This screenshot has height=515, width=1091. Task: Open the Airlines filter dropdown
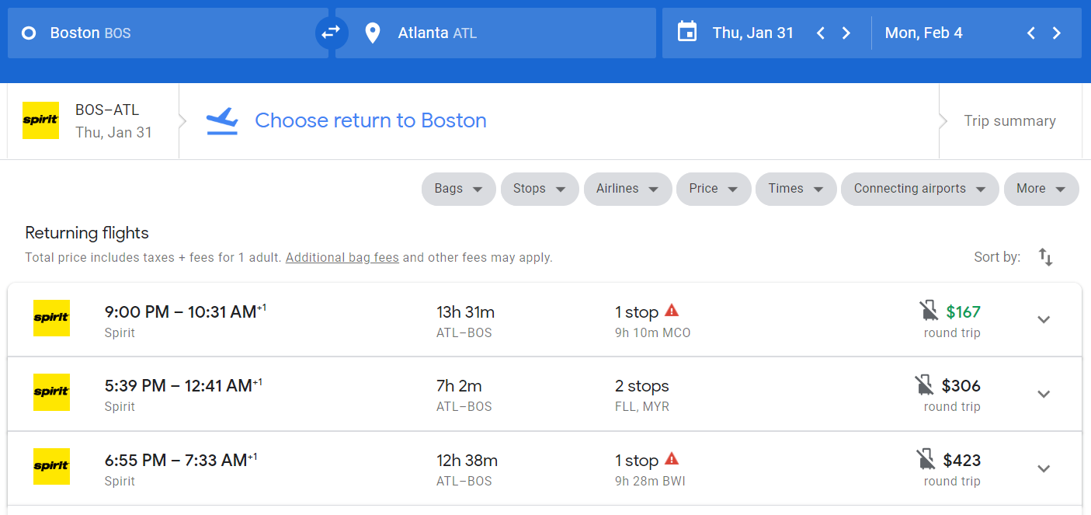pos(627,189)
